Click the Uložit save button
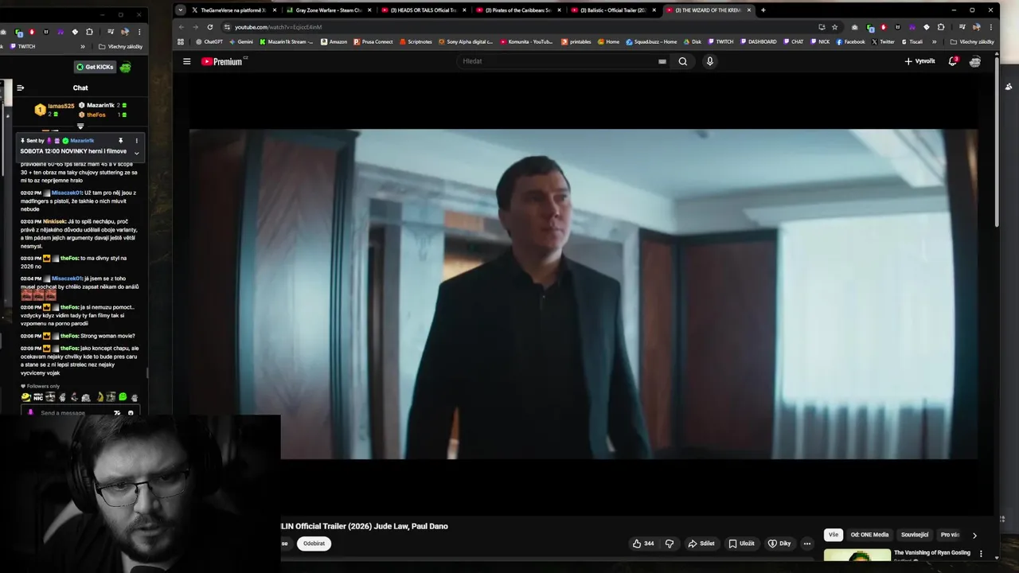 pyautogui.click(x=740, y=544)
